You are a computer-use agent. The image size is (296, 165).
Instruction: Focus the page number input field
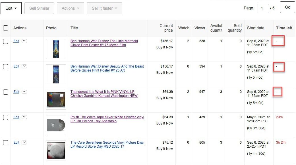pyautogui.click(x=263, y=9)
